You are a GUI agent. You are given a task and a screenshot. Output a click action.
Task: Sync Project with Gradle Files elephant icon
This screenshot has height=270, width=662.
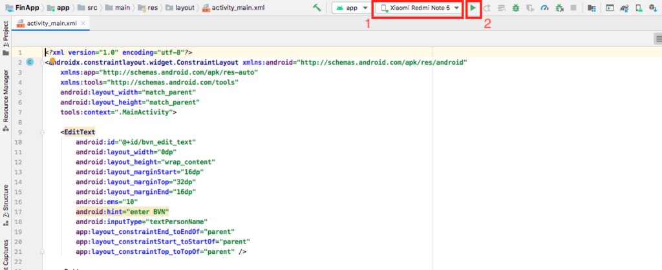point(625,8)
